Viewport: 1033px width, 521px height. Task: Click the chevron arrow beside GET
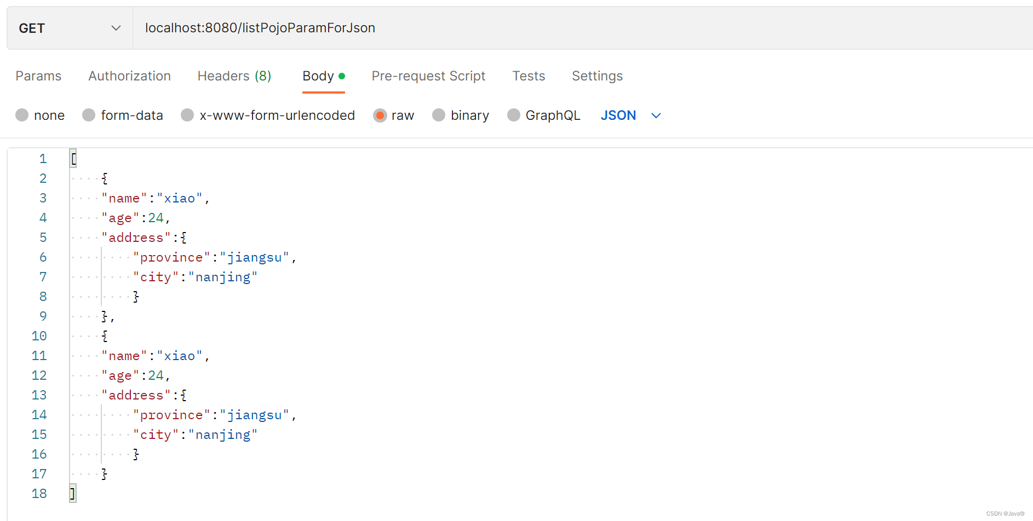116,28
